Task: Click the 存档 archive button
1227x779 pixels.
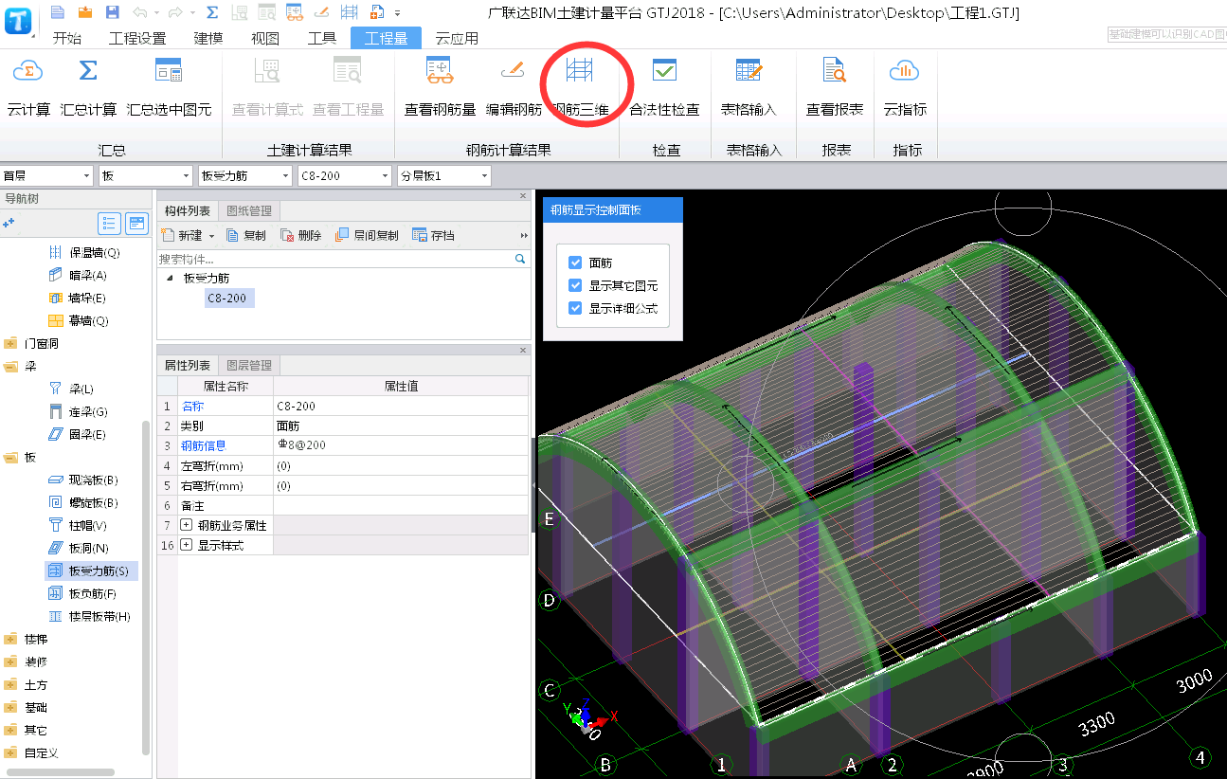Action: tap(434, 236)
